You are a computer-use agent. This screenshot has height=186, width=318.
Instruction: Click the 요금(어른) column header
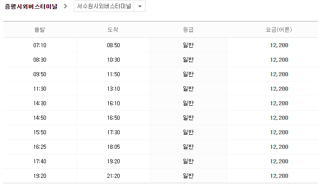279,30
